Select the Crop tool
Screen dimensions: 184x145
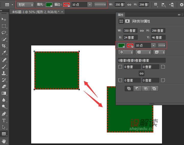tap(4, 46)
